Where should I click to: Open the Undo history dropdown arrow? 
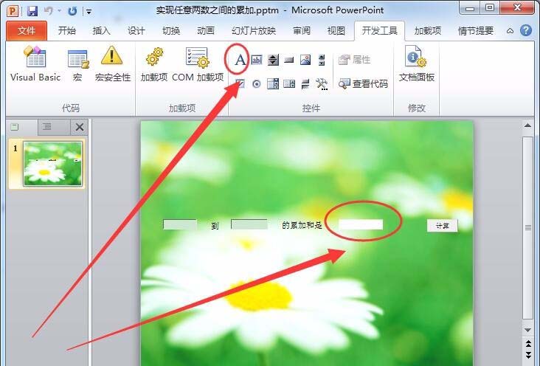tap(59, 11)
